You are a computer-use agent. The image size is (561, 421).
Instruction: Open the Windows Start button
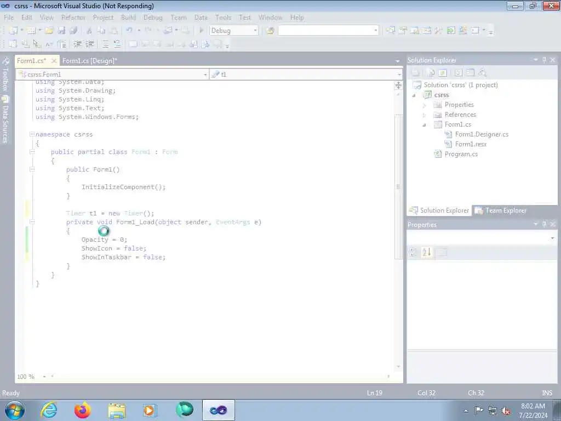[15, 410]
